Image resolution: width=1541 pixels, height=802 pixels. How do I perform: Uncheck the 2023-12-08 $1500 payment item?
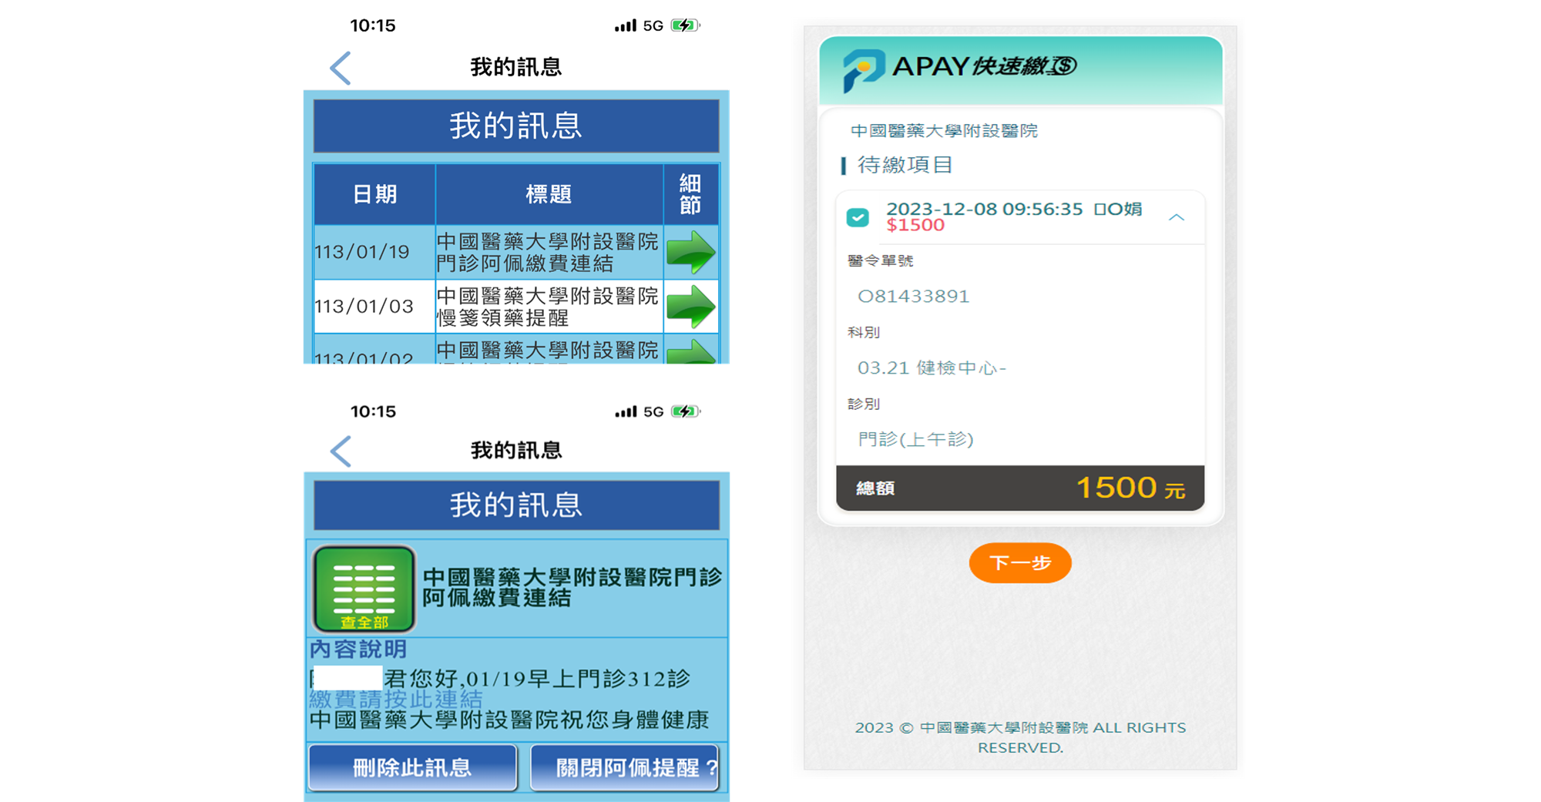pyautogui.click(x=858, y=217)
